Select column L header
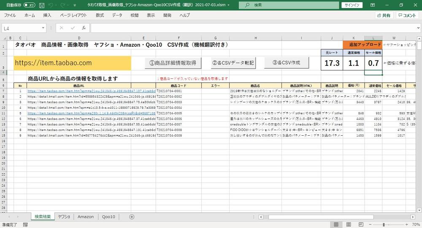The image size is (422, 228). [x=373, y=38]
